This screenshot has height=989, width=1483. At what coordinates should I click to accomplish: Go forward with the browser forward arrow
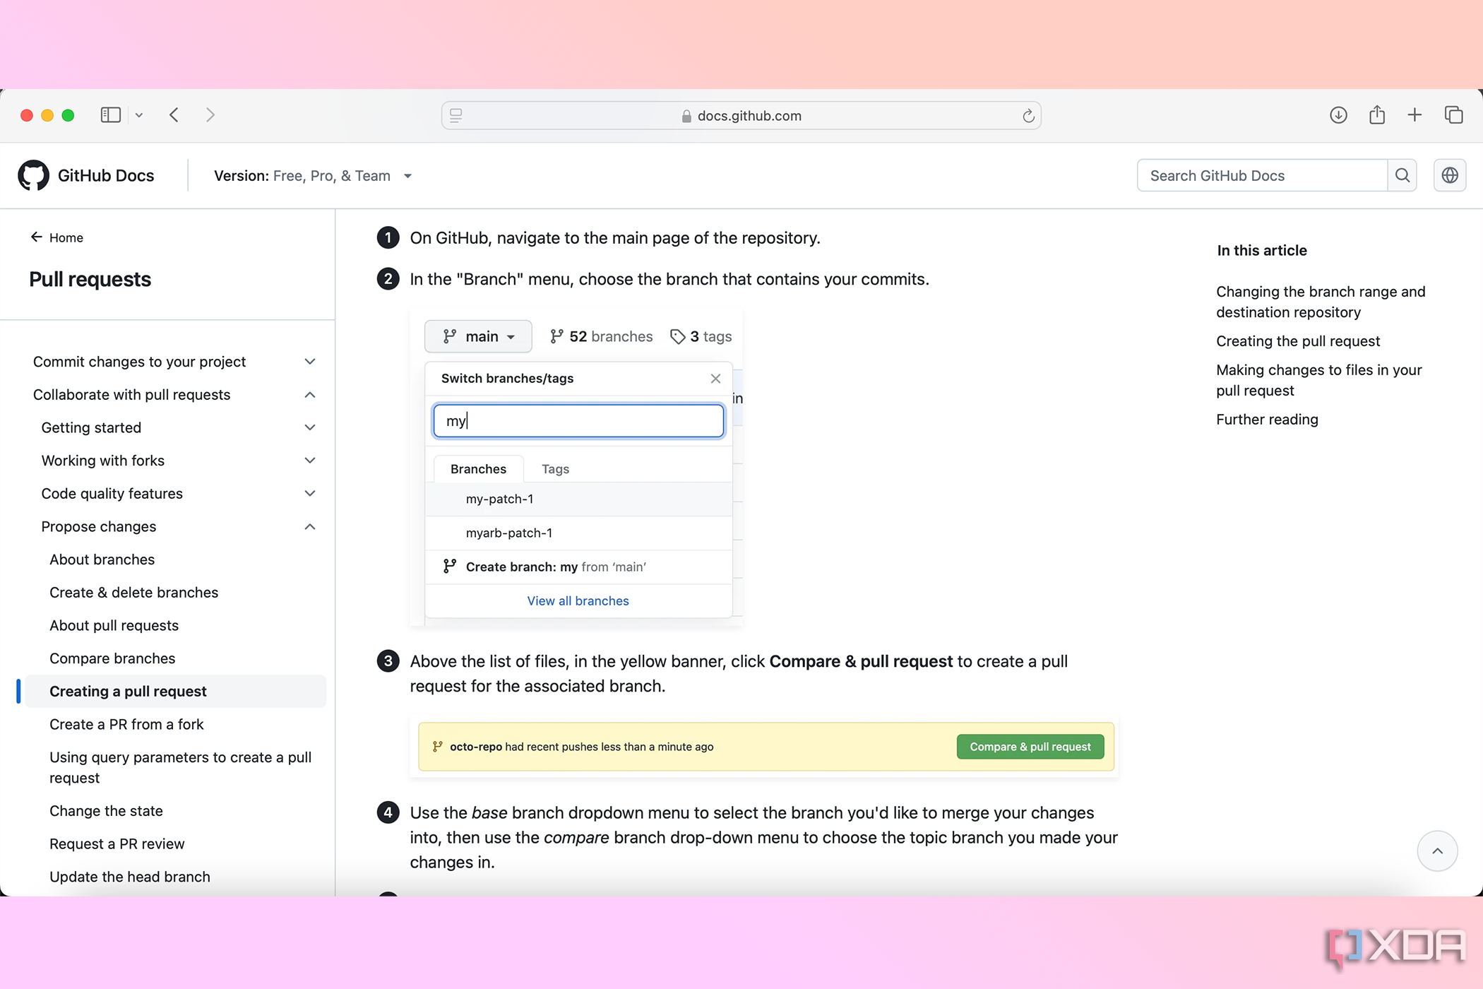210,115
